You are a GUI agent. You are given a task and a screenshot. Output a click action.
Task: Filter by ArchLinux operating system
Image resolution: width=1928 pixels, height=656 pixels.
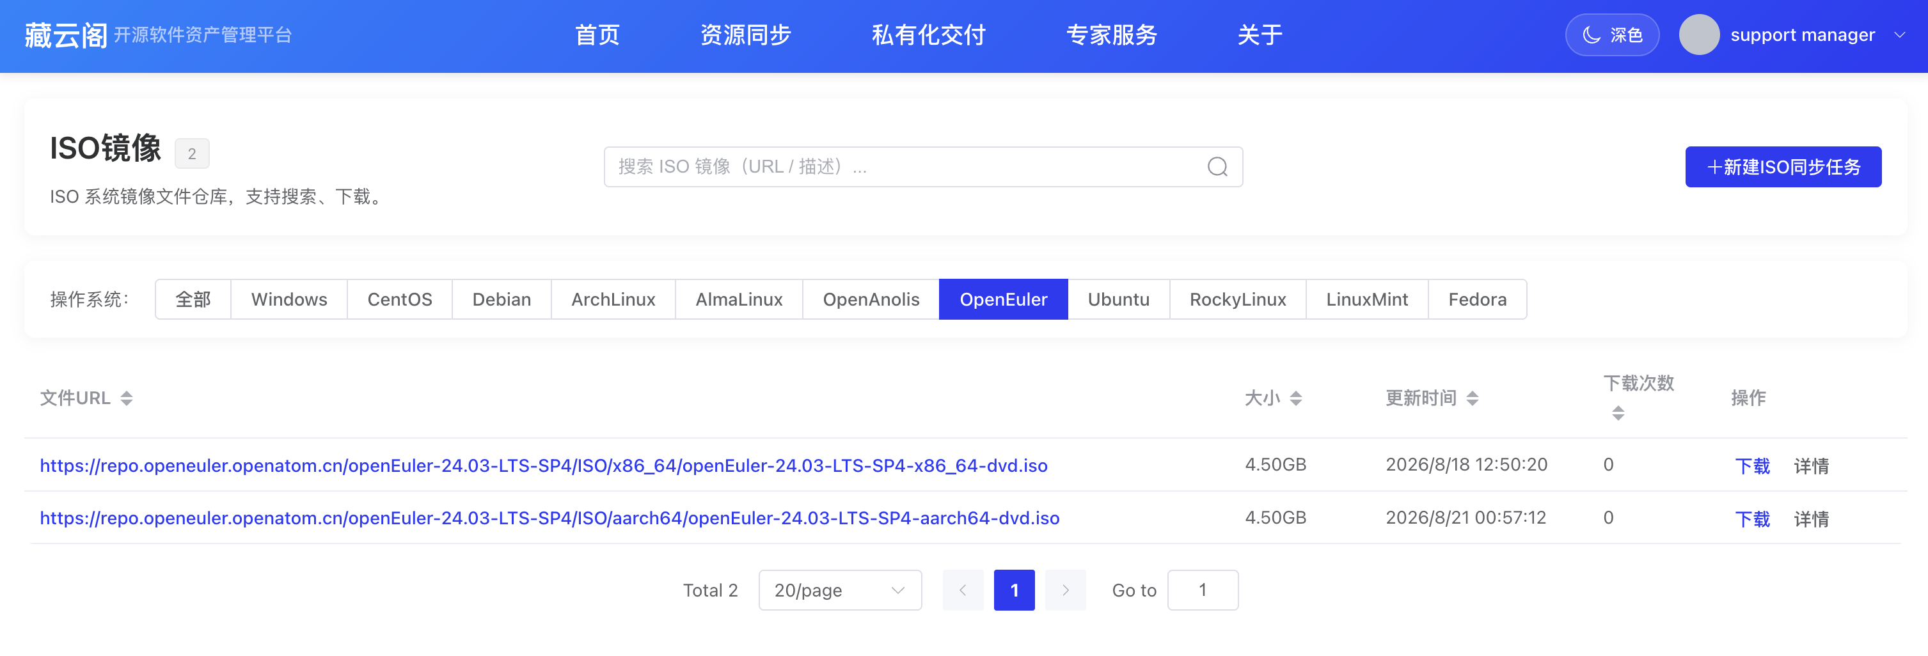pyautogui.click(x=613, y=299)
